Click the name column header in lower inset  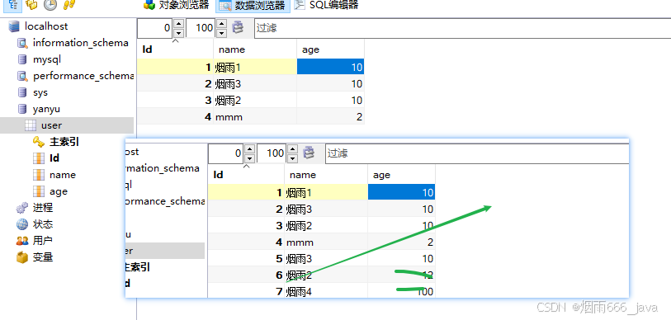click(x=326, y=175)
